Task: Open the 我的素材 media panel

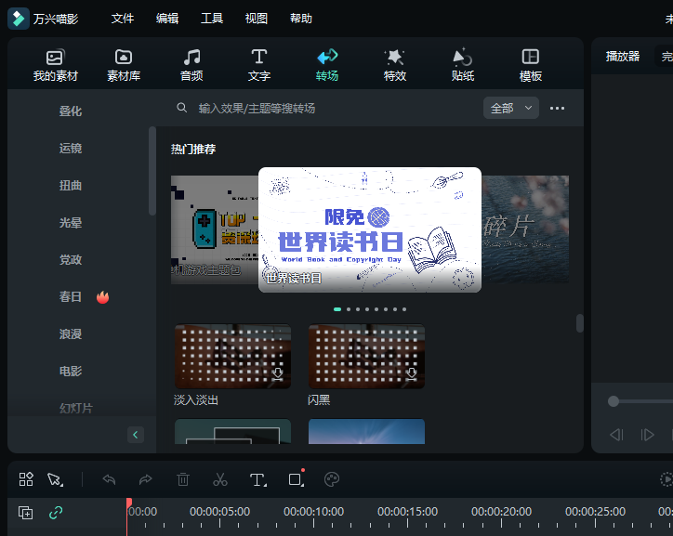Action: point(56,65)
